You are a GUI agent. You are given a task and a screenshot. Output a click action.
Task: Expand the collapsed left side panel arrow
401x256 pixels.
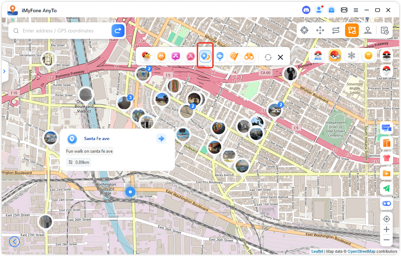coord(4,71)
